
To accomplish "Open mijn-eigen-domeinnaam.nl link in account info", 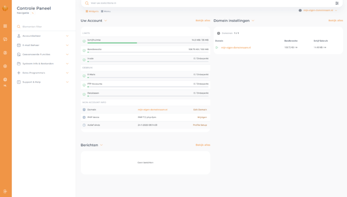I will click(153, 110).
